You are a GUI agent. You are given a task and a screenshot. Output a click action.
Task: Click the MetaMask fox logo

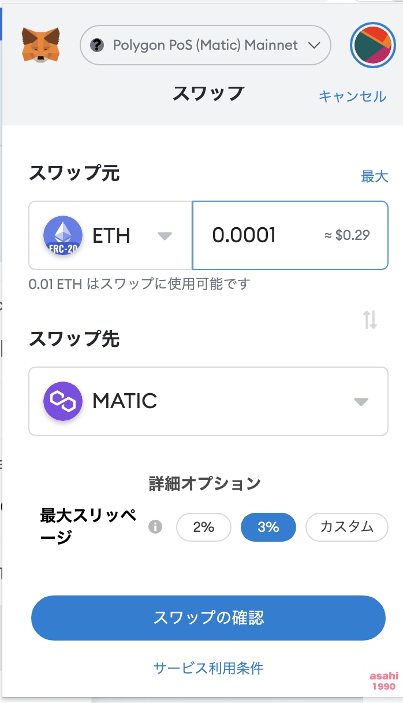(x=40, y=45)
